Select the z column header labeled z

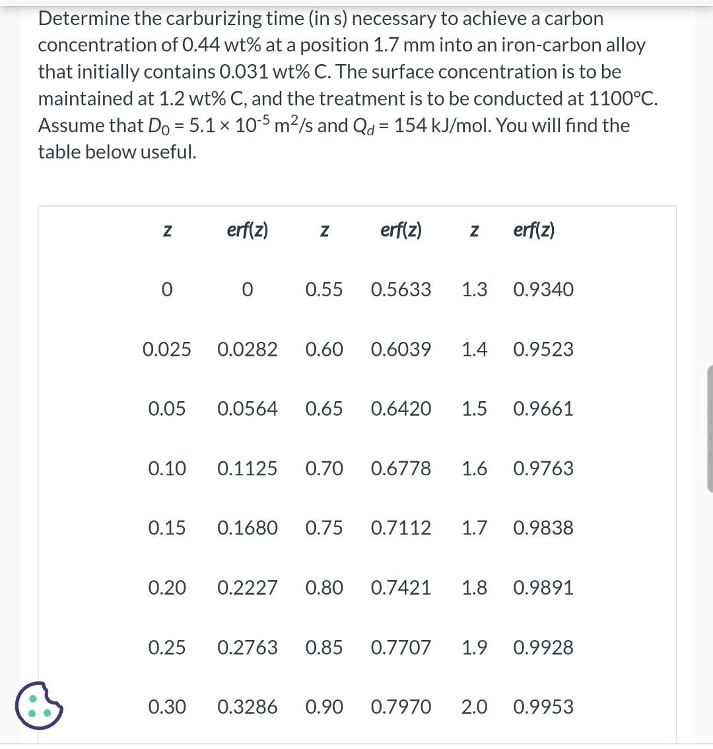point(167,230)
